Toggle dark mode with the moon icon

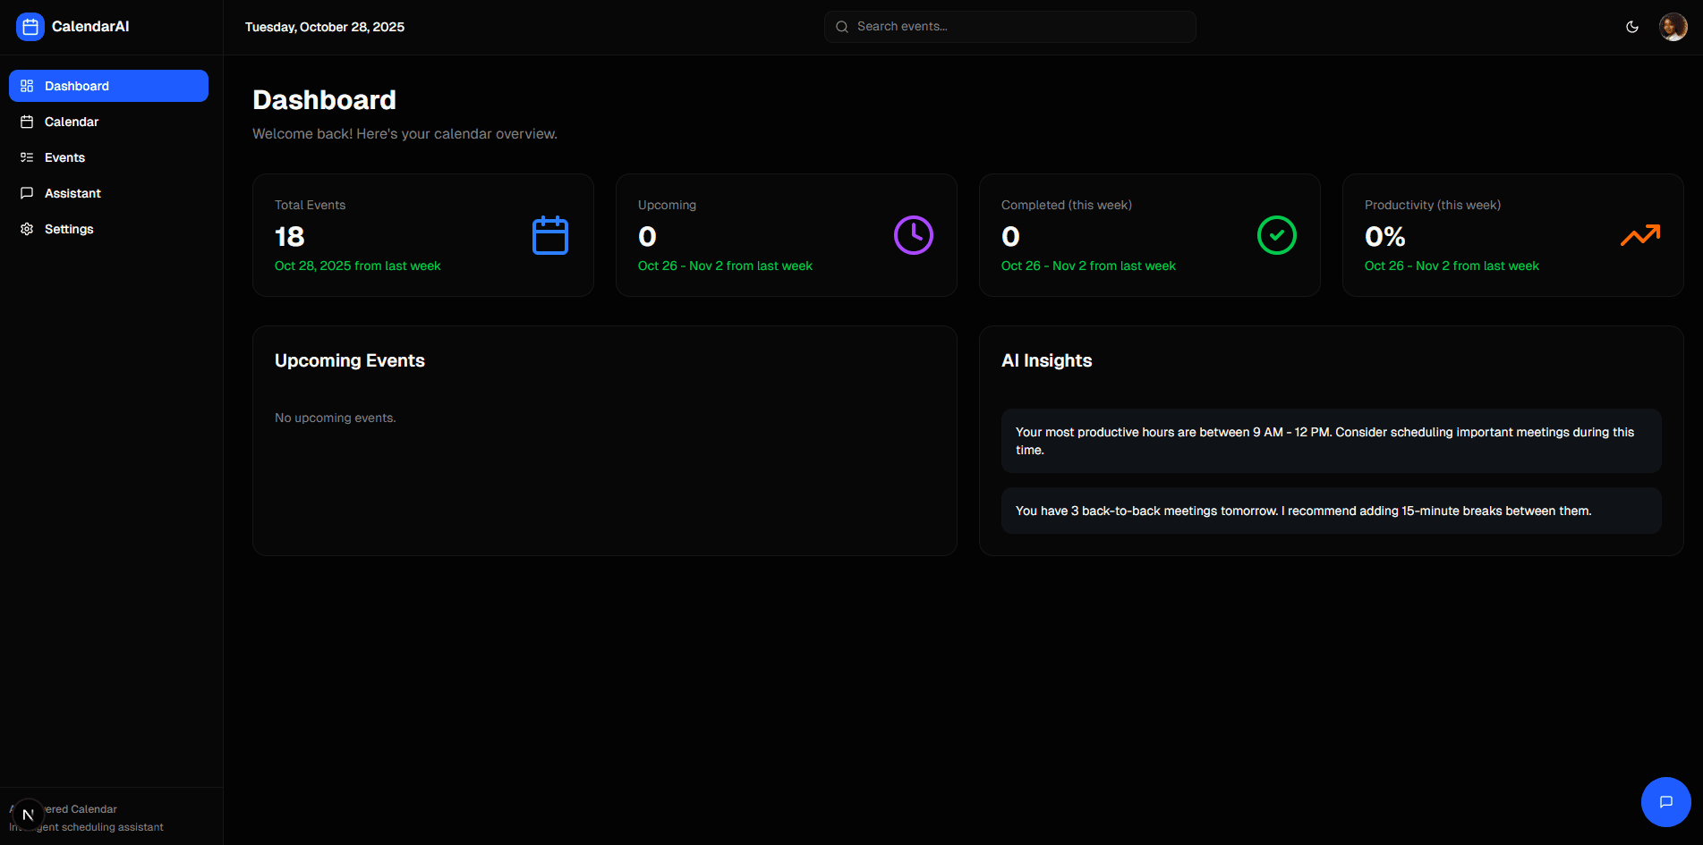tap(1632, 27)
